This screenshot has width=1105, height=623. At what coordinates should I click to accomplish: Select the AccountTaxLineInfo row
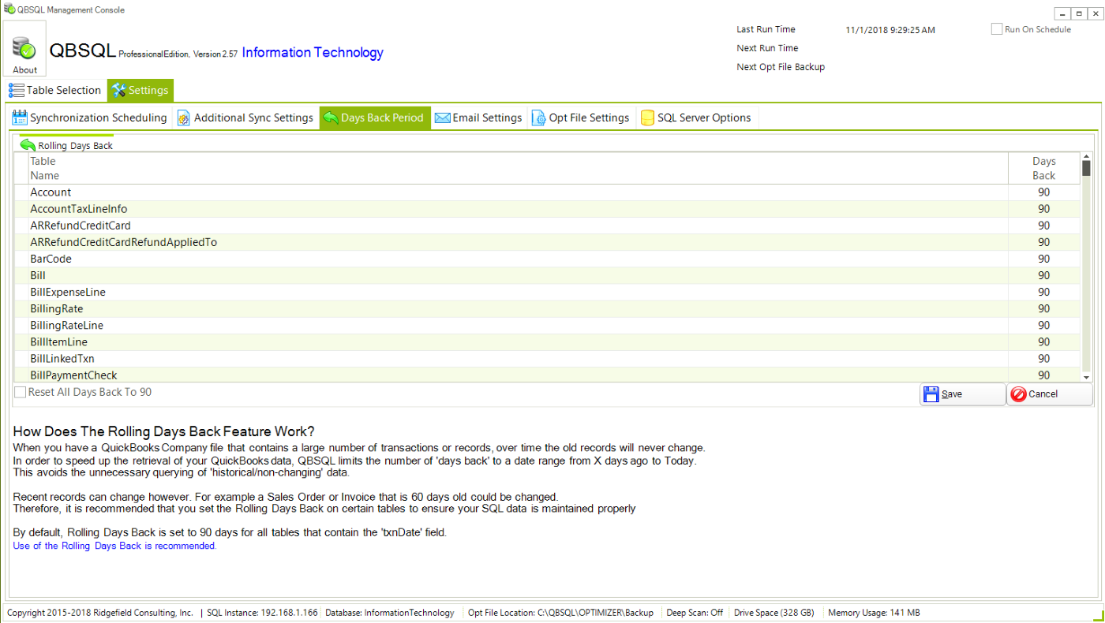(x=547, y=209)
